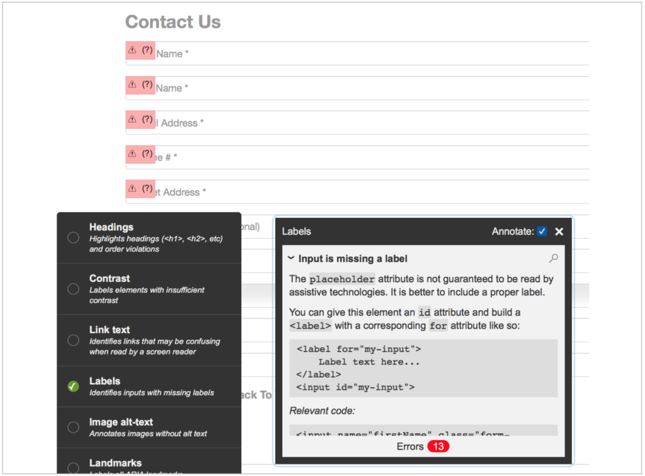Uncheck the Annotate checkbox
This screenshot has height=476, width=645.
coord(542,232)
